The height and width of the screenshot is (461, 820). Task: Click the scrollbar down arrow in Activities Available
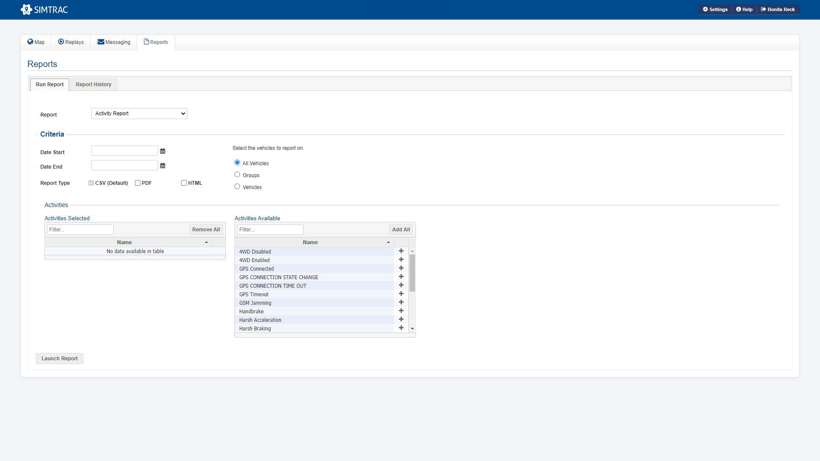click(x=412, y=329)
